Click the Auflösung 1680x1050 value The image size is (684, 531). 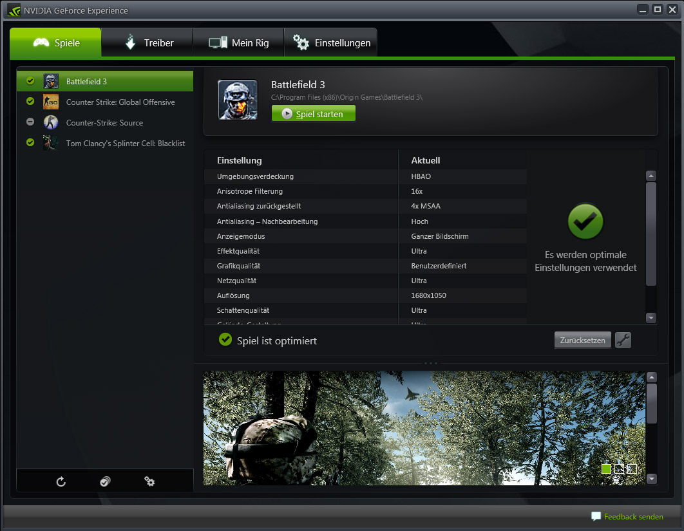(428, 295)
